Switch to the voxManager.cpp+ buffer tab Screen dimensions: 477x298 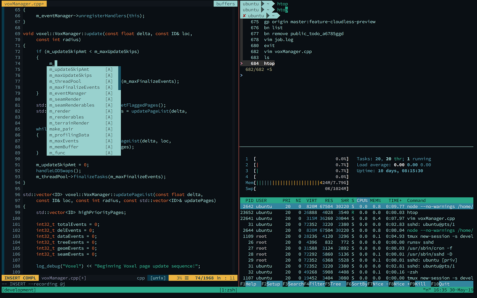coord(24,3)
